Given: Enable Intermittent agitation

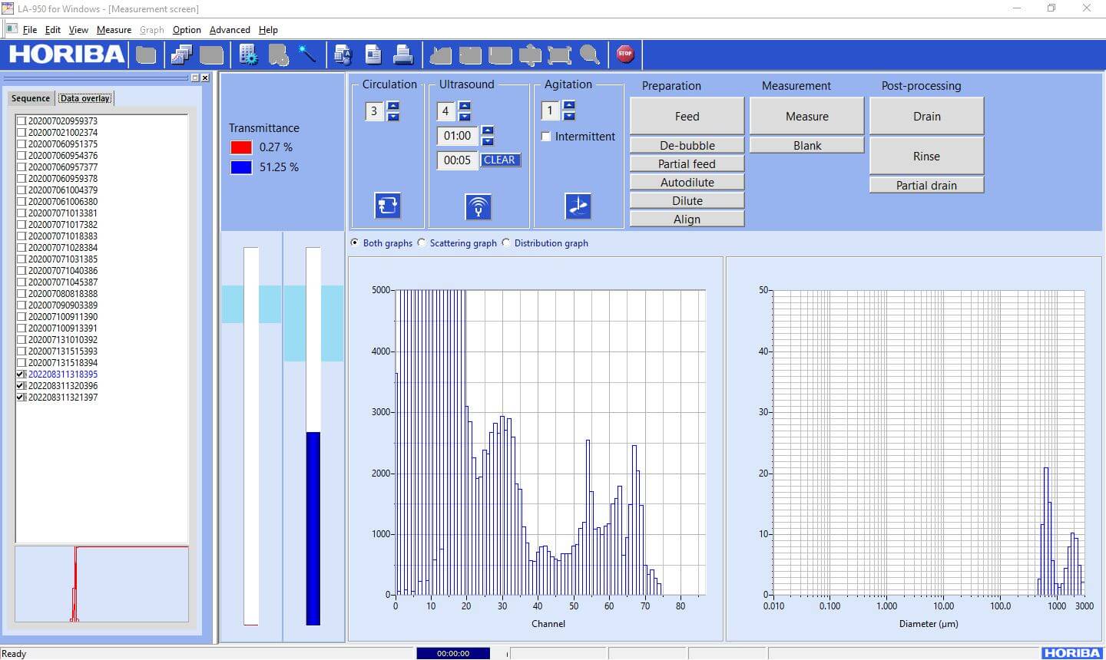Looking at the screenshot, I should point(546,137).
